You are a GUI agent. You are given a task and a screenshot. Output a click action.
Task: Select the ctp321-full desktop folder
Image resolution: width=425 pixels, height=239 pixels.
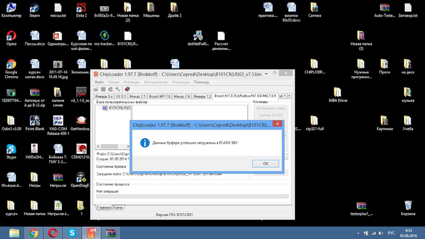(314, 123)
